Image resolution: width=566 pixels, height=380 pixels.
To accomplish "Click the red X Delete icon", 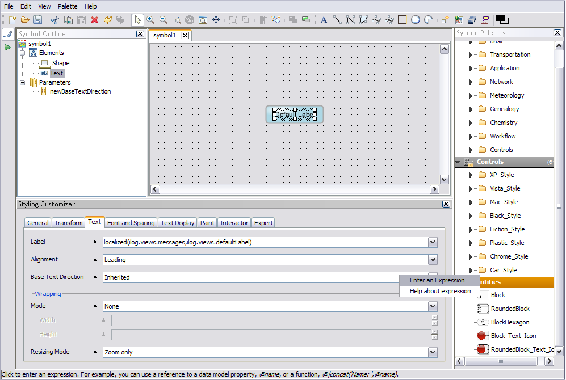I will coord(94,20).
